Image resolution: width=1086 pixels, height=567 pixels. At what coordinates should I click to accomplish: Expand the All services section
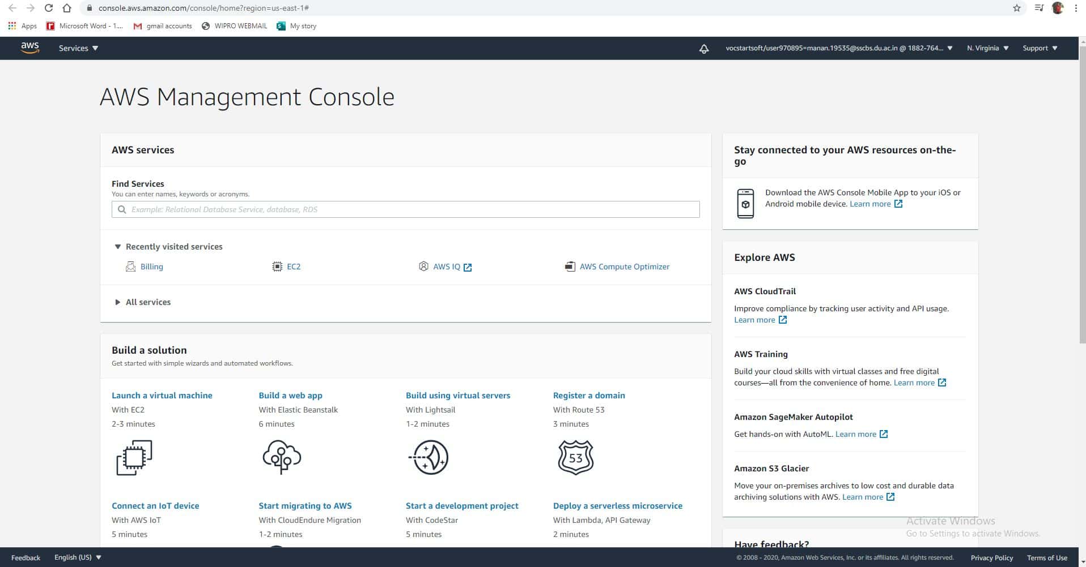(x=143, y=302)
